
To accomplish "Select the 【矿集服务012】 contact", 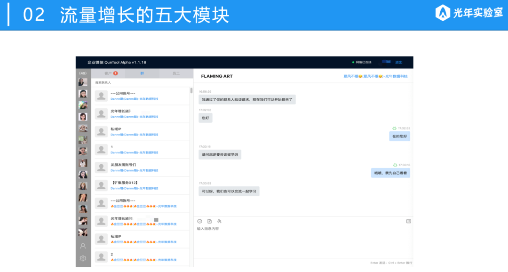I will tap(141, 185).
